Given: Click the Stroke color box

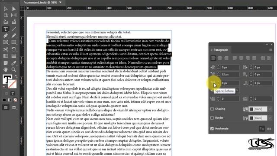Looking at the screenshot, I should (x=12, y=84).
